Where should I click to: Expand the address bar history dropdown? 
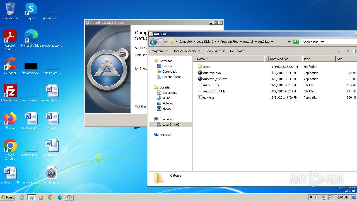coord(289,42)
